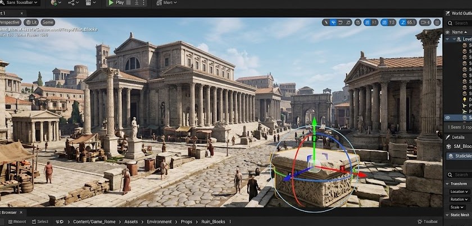Click the button left of Select

[x=17, y=222]
